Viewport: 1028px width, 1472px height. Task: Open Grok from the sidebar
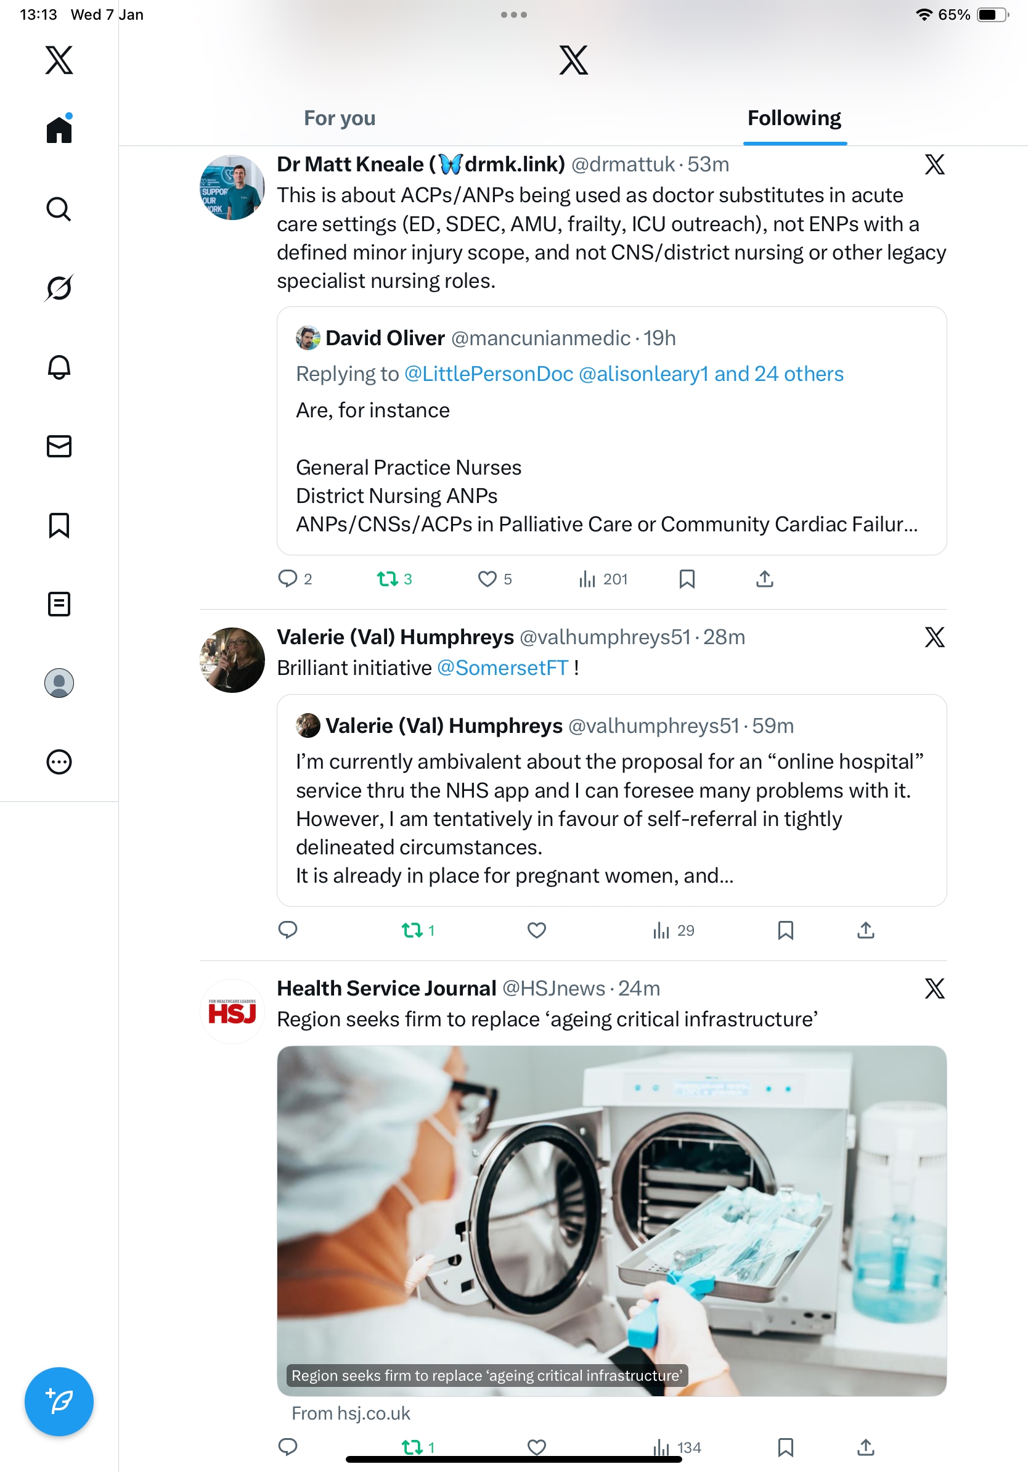coord(59,288)
